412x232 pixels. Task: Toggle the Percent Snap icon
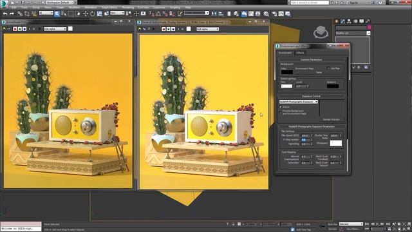pos(165,14)
